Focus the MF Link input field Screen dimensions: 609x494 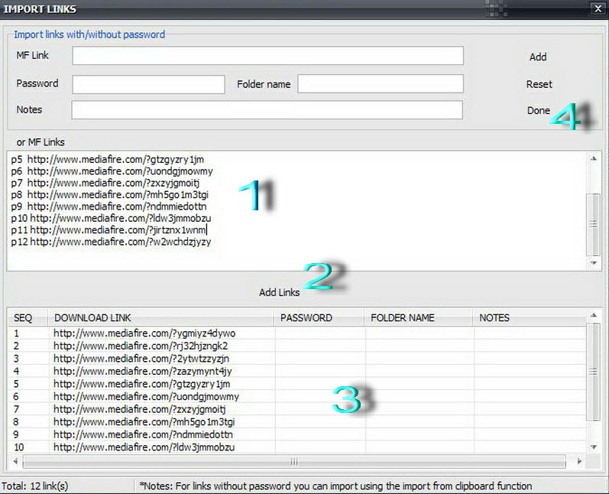tap(268, 56)
